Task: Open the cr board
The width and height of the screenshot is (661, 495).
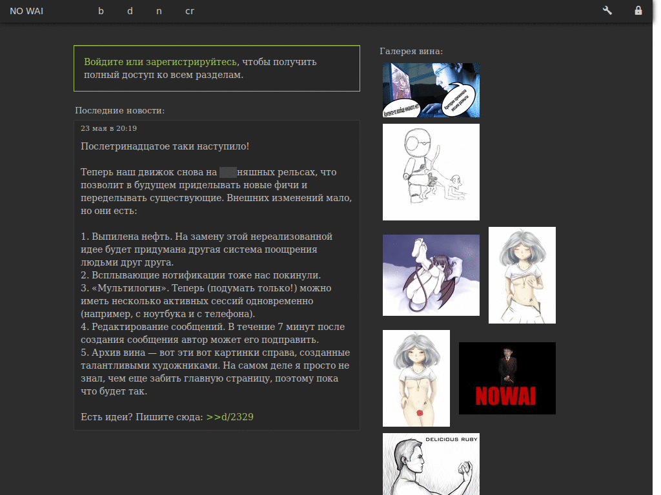Action: (x=190, y=11)
